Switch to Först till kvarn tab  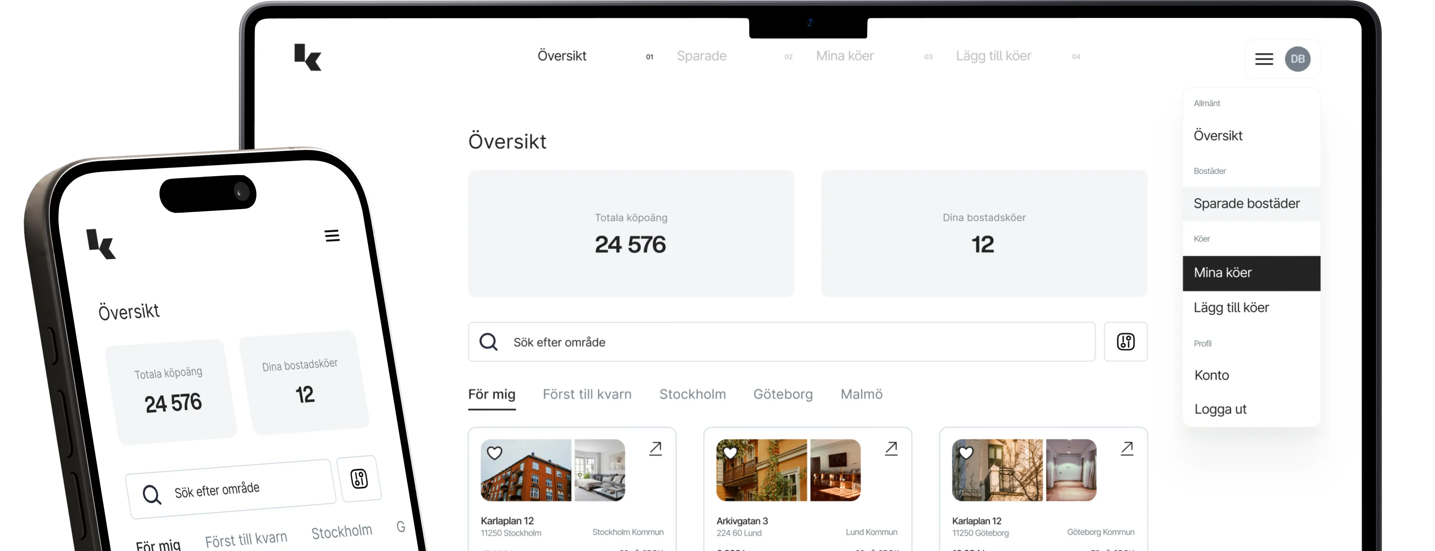(587, 395)
